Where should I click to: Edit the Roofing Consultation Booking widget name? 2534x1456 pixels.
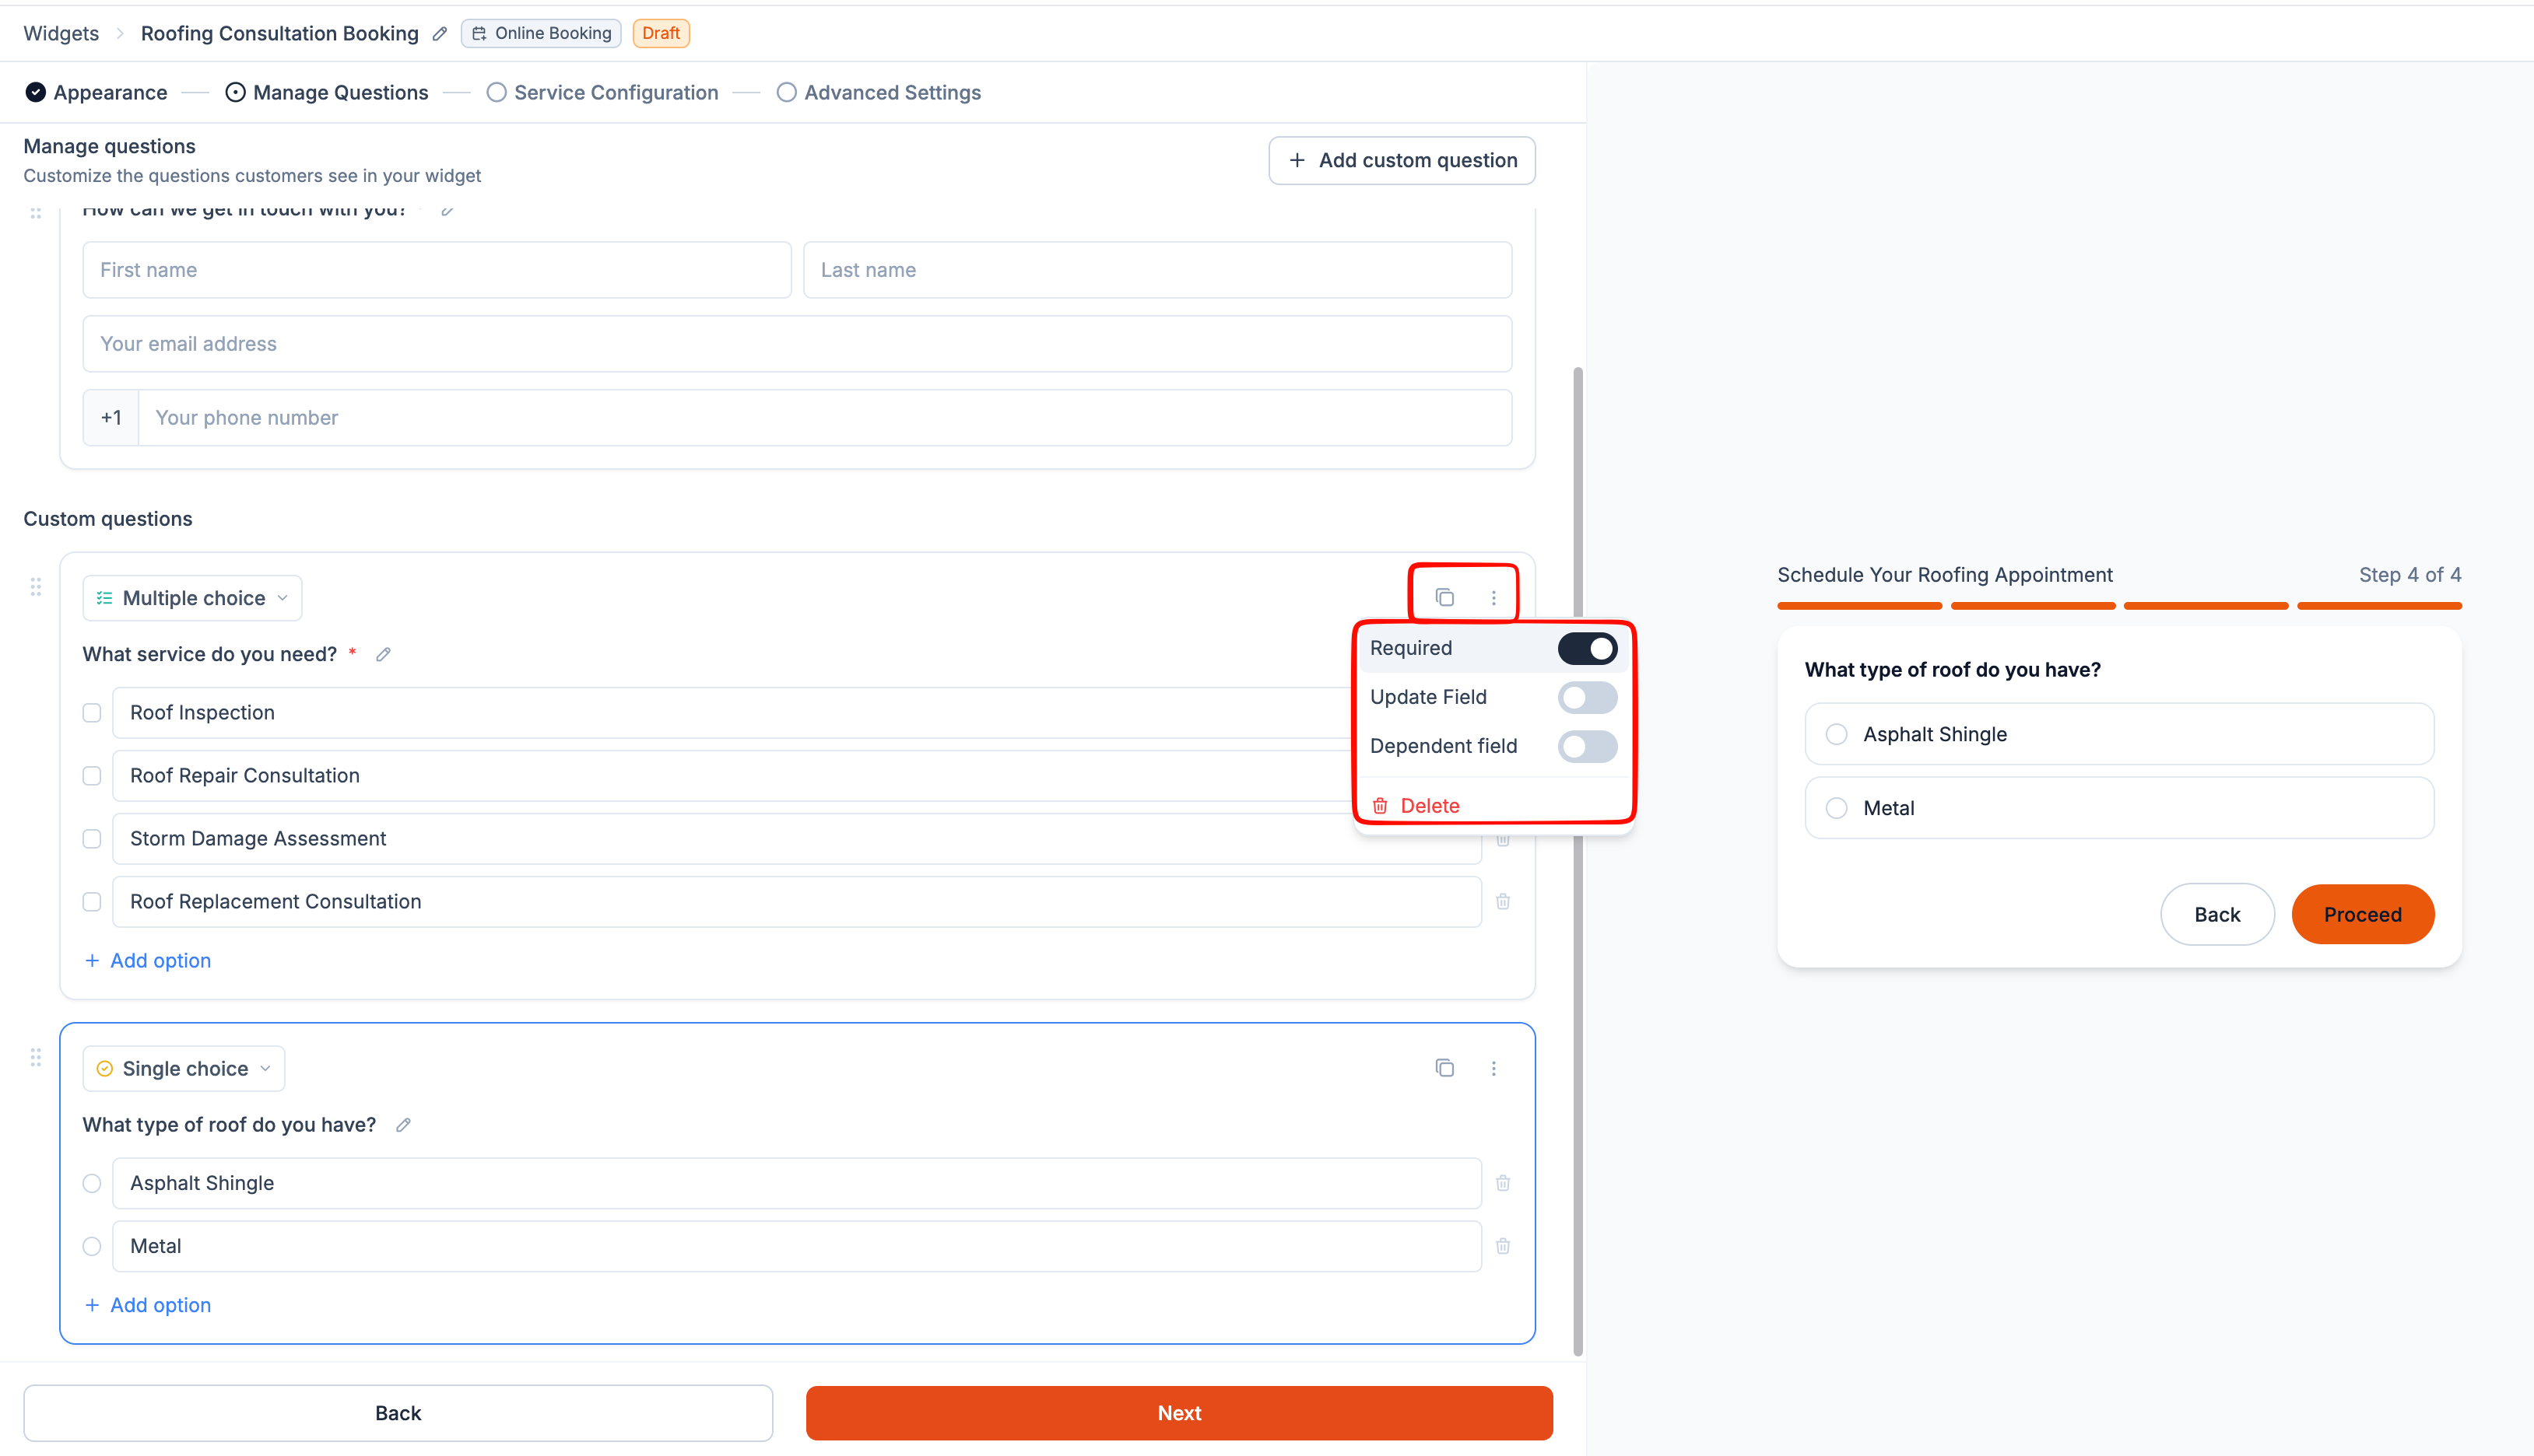coord(439,34)
